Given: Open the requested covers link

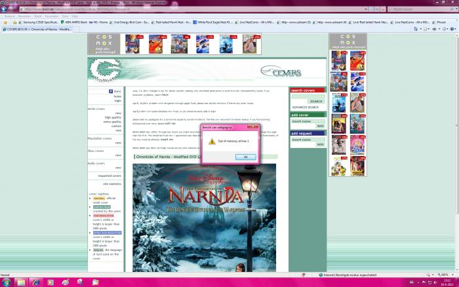Looking at the screenshot, I should (x=110, y=176).
